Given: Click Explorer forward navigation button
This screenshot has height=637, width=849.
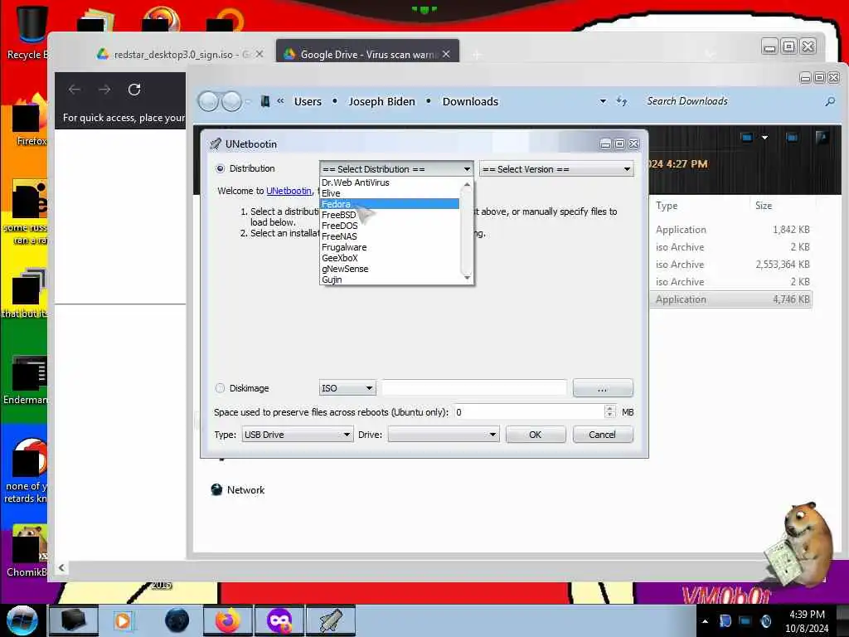Looking at the screenshot, I should [x=232, y=101].
